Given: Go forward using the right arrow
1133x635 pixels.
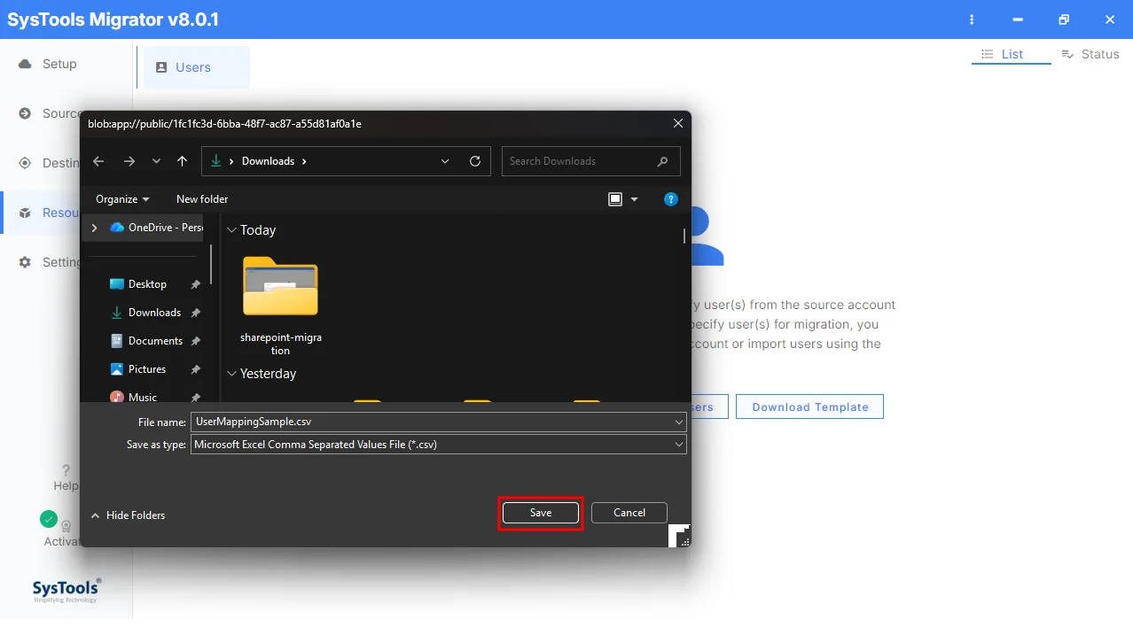Looking at the screenshot, I should [x=129, y=161].
